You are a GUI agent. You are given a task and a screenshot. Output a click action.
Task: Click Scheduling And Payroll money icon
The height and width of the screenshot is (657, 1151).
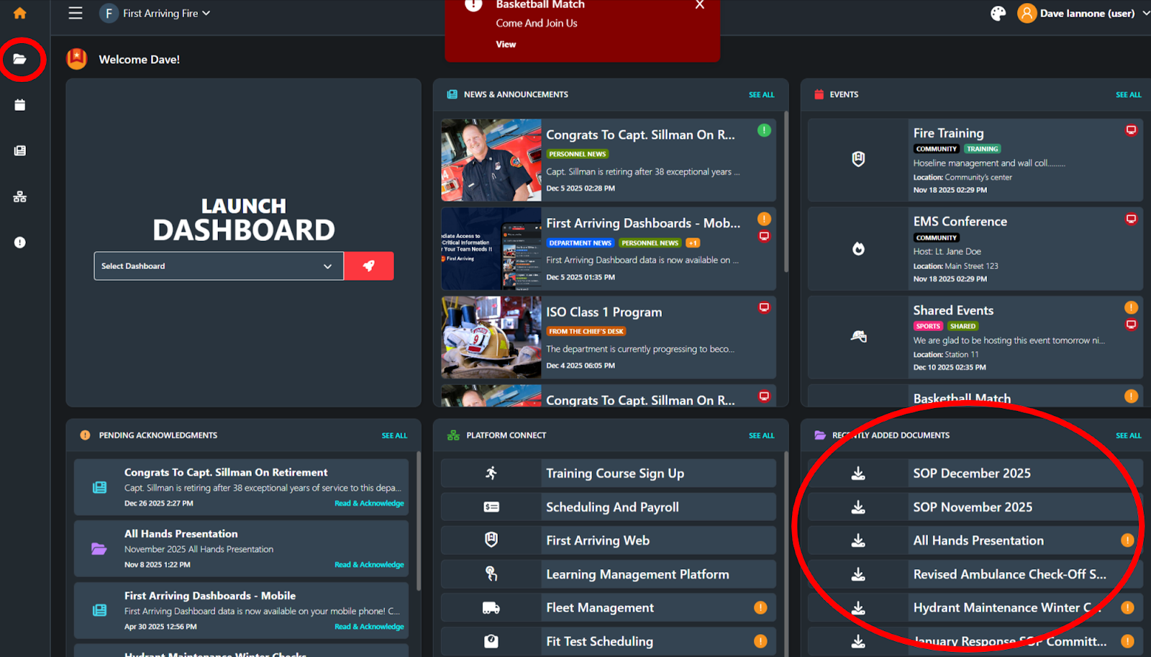[491, 507]
